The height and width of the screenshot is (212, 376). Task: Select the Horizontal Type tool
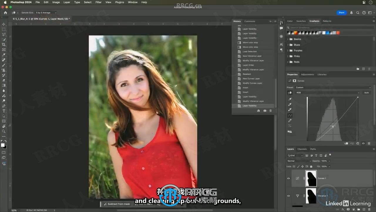pos(4,111)
